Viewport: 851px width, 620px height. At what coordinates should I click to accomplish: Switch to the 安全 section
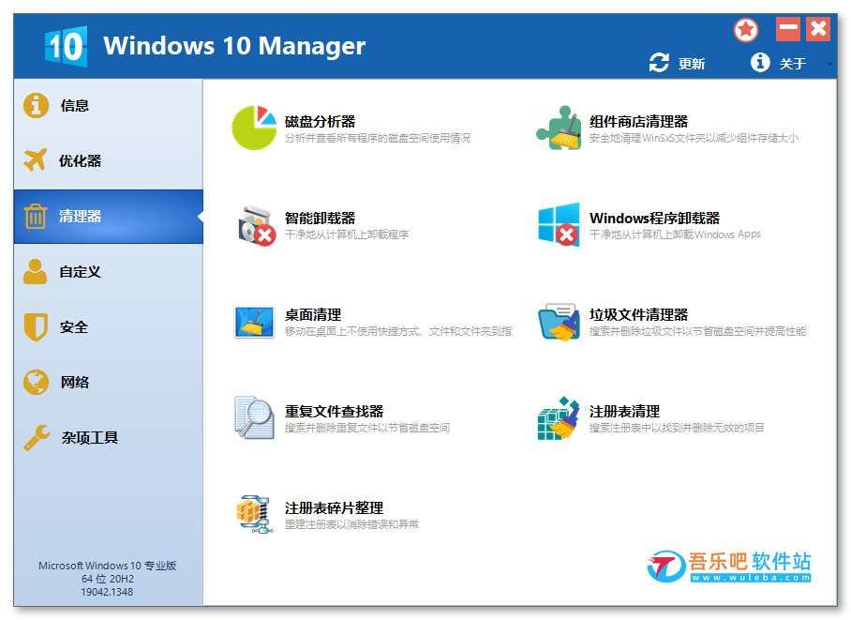(109, 326)
